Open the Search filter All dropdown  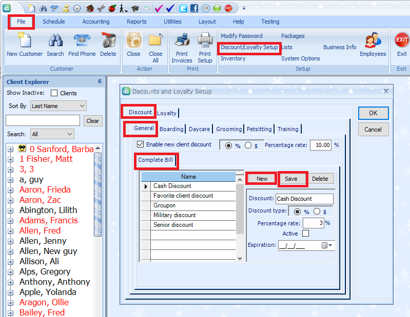pyautogui.click(x=52, y=134)
